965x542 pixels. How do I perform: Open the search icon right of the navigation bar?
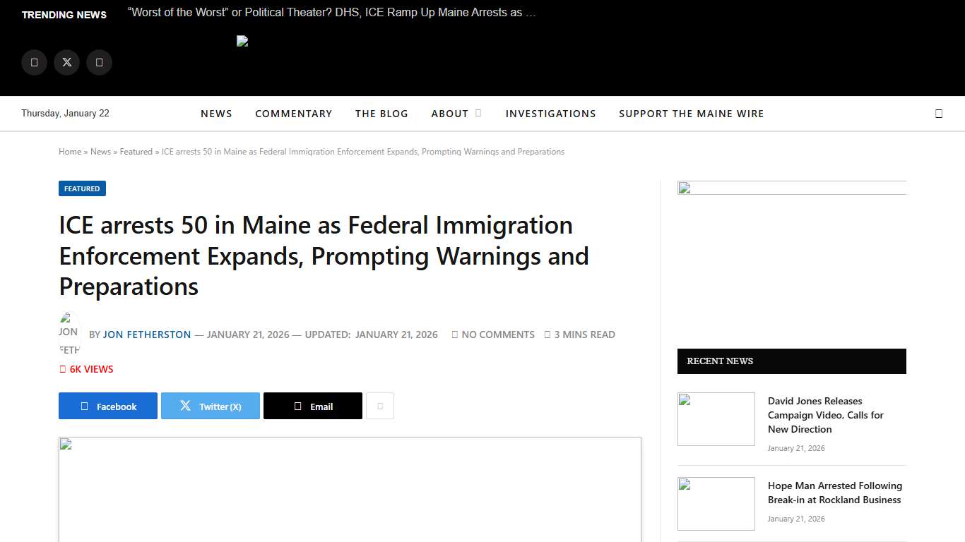[939, 113]
